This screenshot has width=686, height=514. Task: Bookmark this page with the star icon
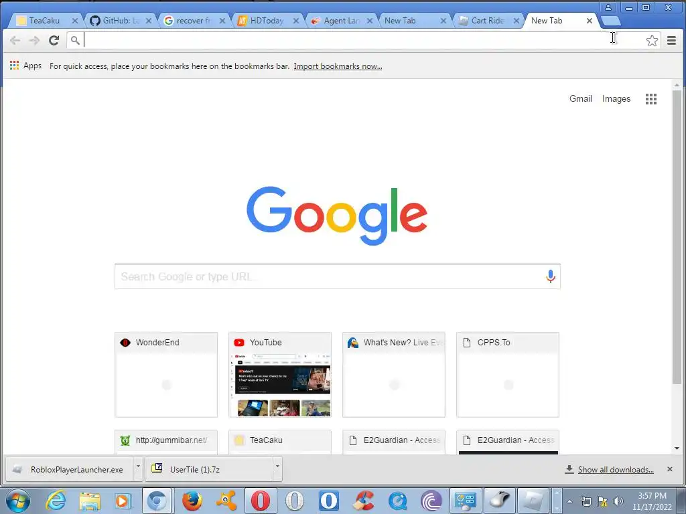click(652, 41)
